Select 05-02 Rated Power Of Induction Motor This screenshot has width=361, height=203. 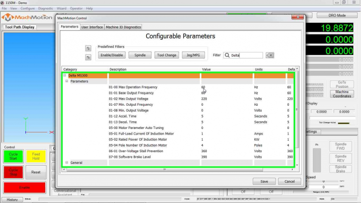click(x=178, y=139)
